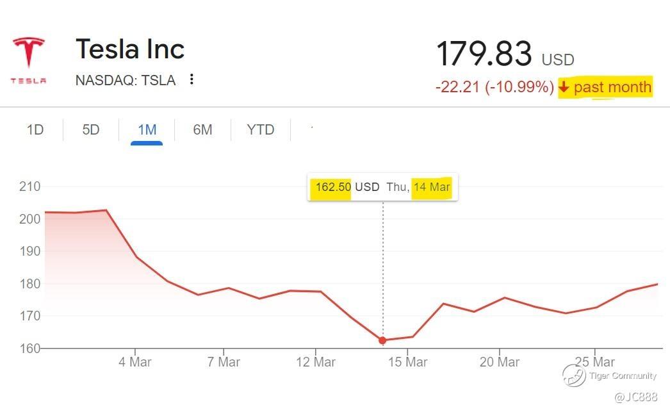Click the 162.50 USD price tooltip
This screenshot has width=670, height=412.
click(382, 188)
